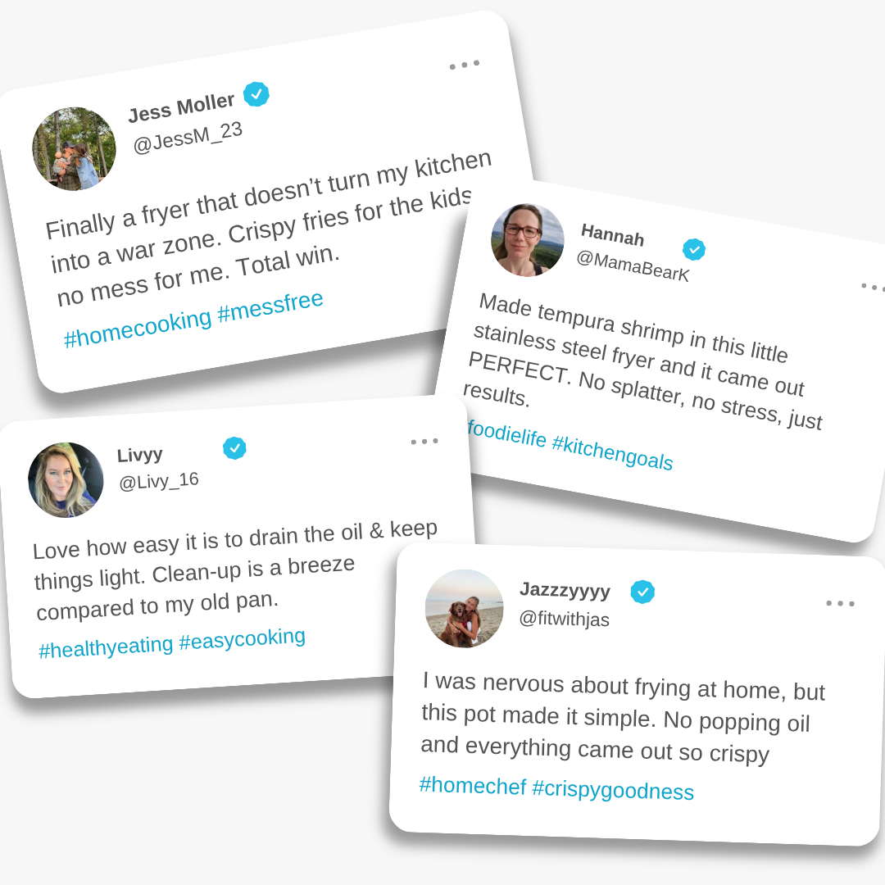Open Livyy's avatar image
Screen dimensions: 885x885
click(x=66, y=480)
